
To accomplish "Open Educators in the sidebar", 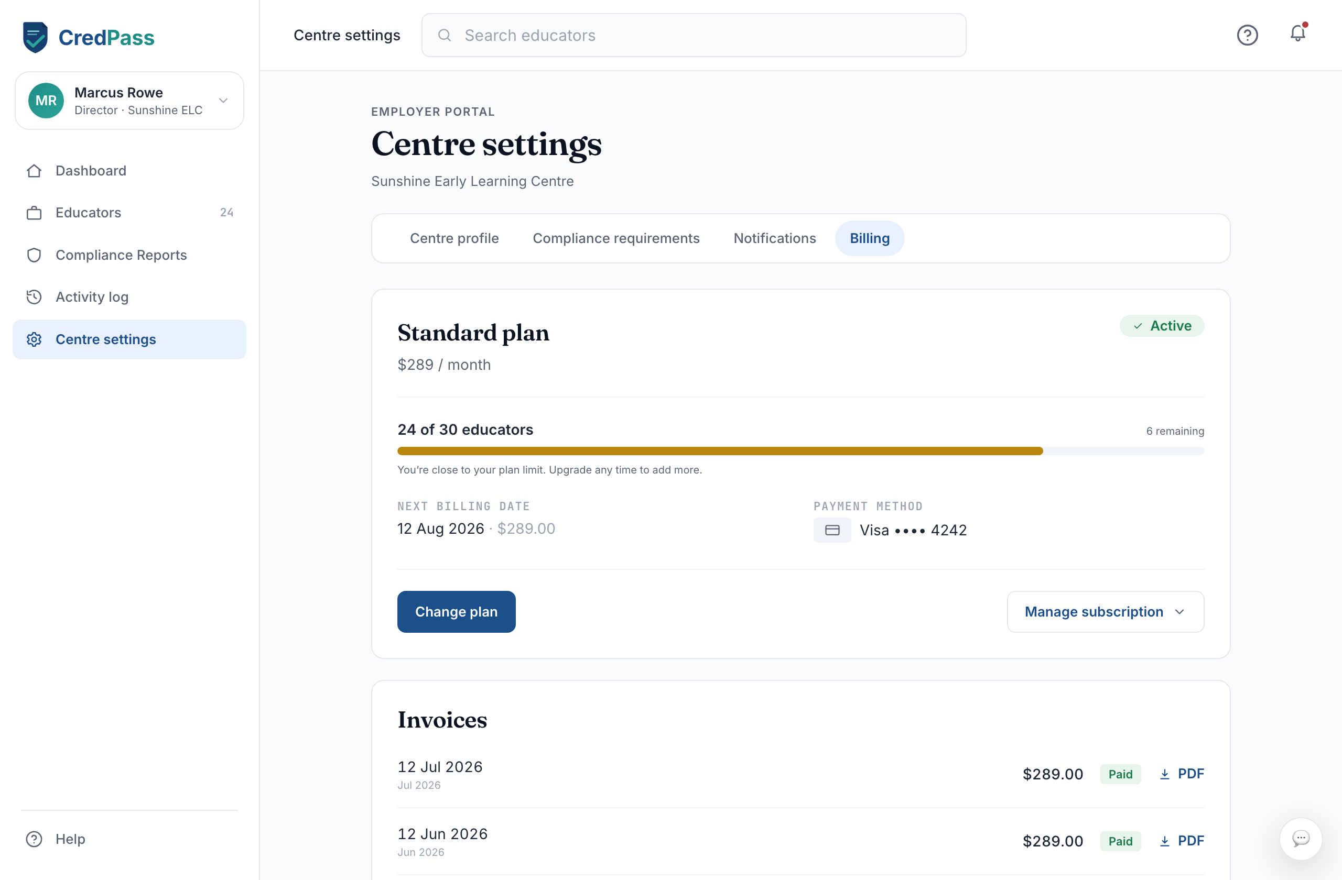I will pos(129,213).
